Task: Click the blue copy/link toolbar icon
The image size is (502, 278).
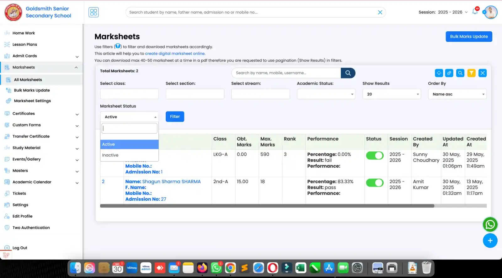Action: point(449,73)
